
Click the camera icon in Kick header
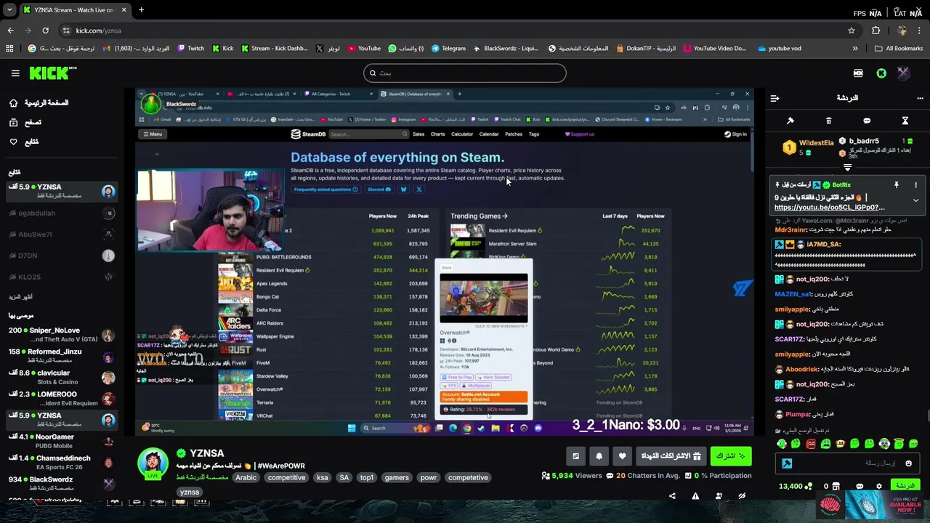point(858,73)
